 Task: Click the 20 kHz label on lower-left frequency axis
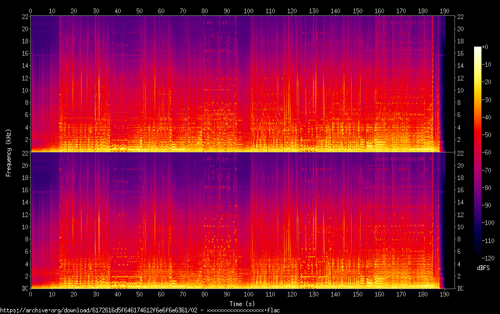click(24, 165)
